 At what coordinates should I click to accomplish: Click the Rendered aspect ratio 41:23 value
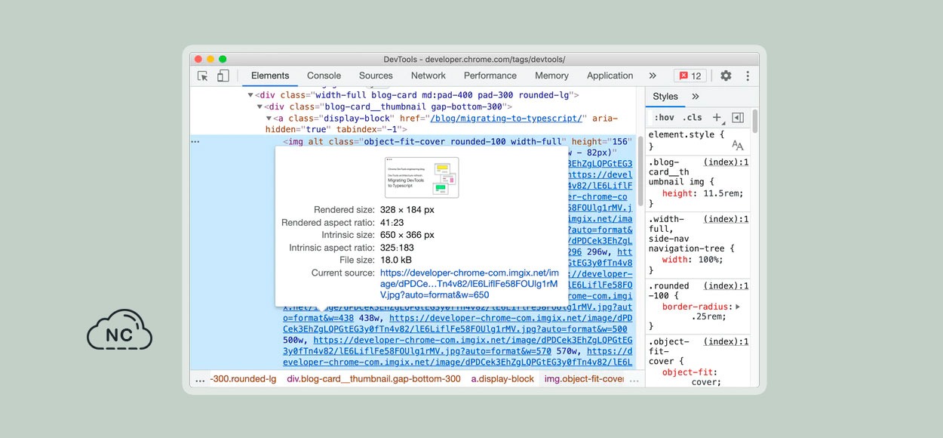pyautogui.click(x=392, y=223)
